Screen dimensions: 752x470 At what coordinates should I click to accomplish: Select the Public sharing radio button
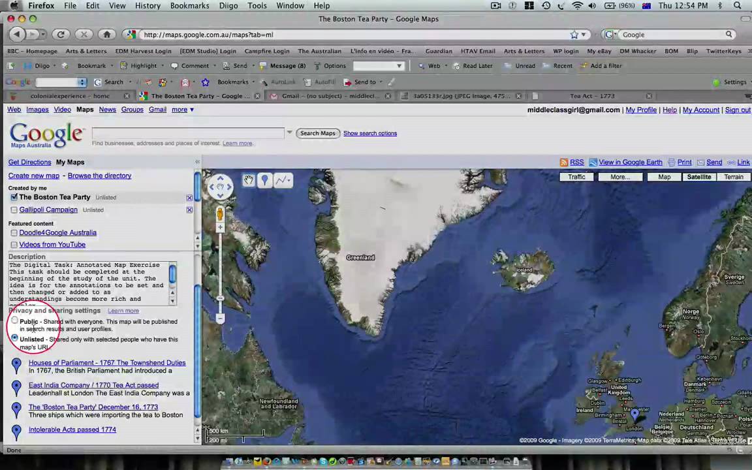click(15, 321)
